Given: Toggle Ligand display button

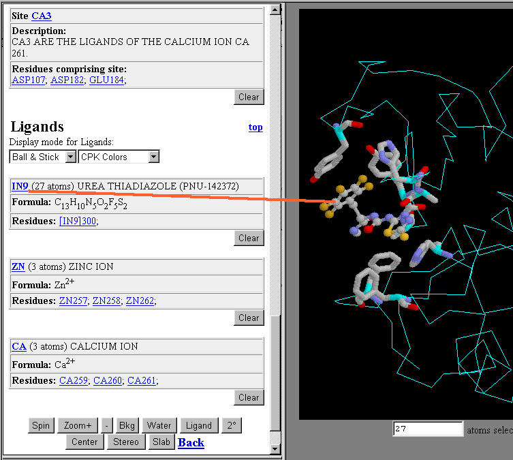Looking at the screenshot, I should [x=199, y=426].
